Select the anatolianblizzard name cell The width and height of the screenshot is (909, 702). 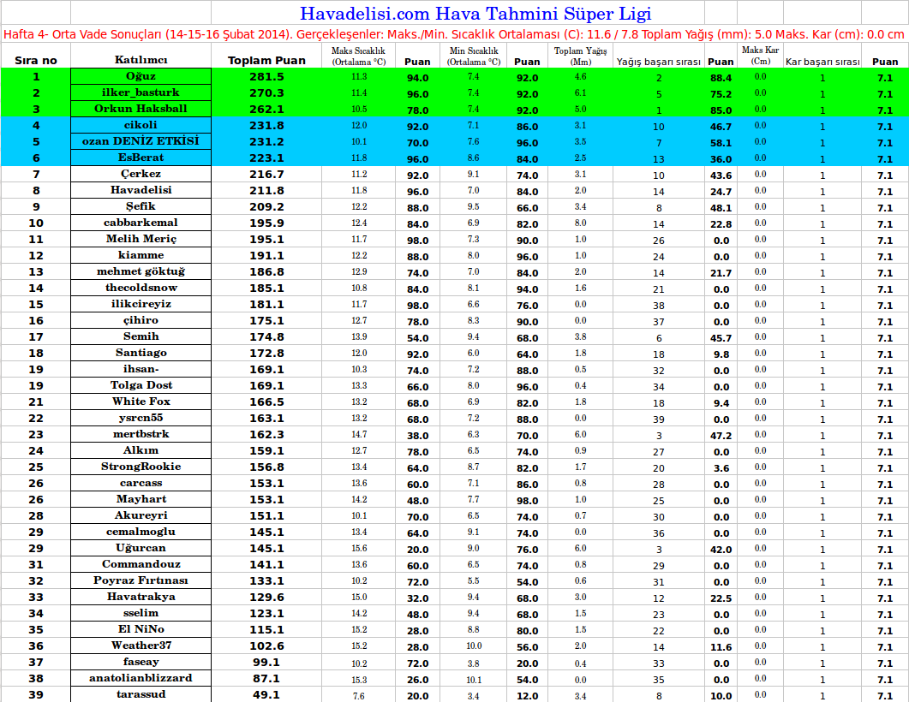coord(141,679)
